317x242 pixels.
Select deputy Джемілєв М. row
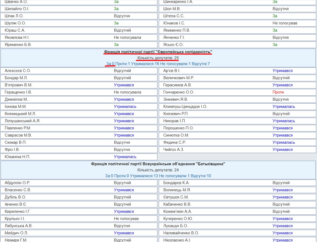point(79,99)
